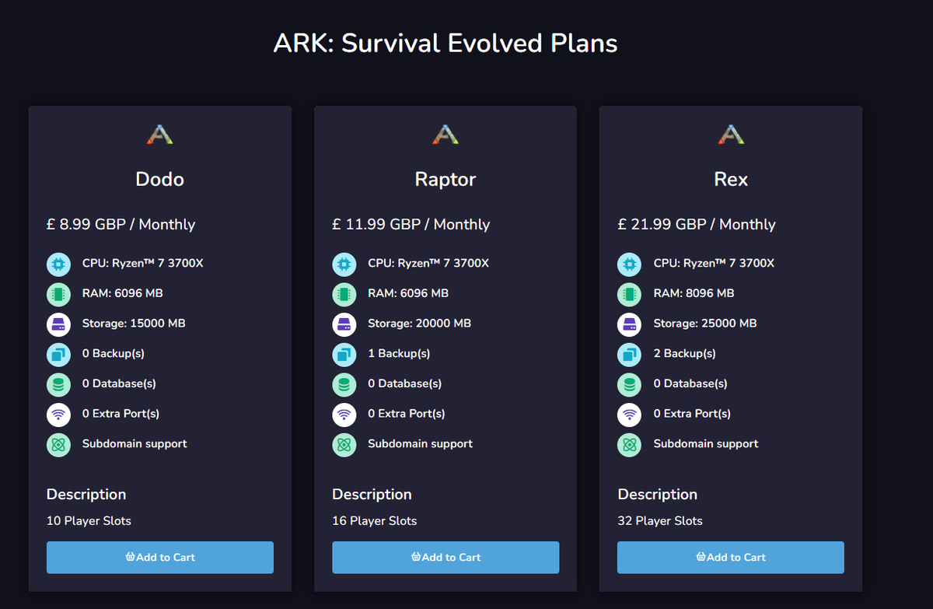This screenshot has height=609, width=933.
Task: Click CPU: Ryzen 7 3700X in Rex plan
Action: point(715,264)
